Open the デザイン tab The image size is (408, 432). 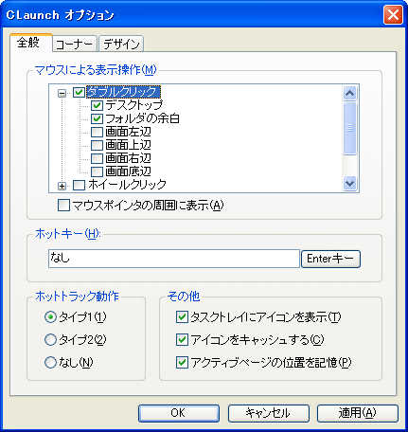121,44
